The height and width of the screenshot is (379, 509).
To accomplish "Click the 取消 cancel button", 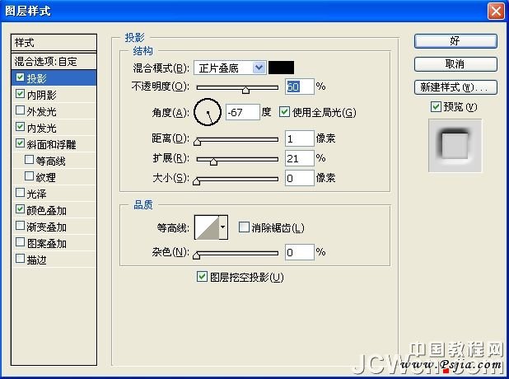I will (x=455, y=64).
